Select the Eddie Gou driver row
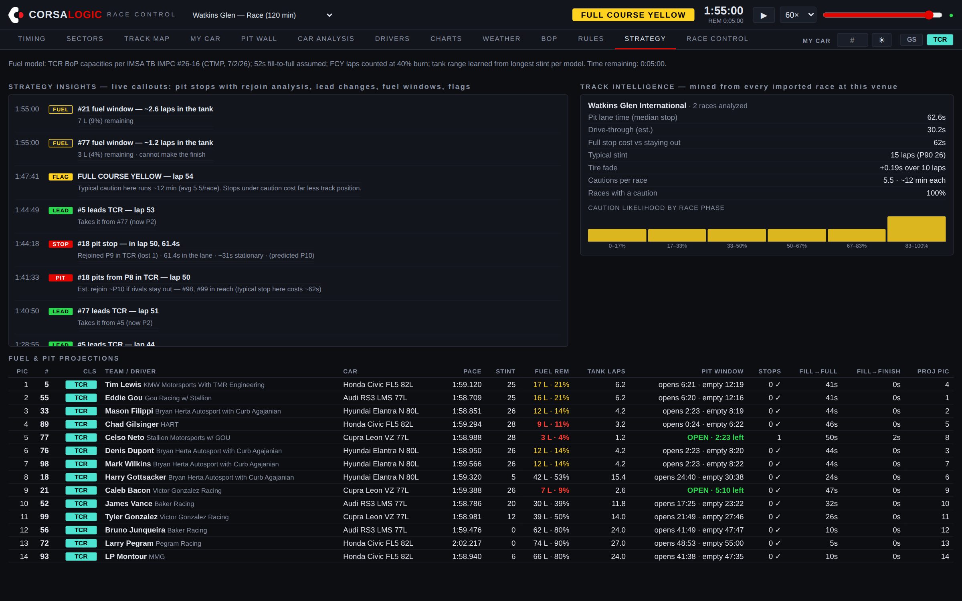This screenshot has height=601, width=962. coord(481,398)
